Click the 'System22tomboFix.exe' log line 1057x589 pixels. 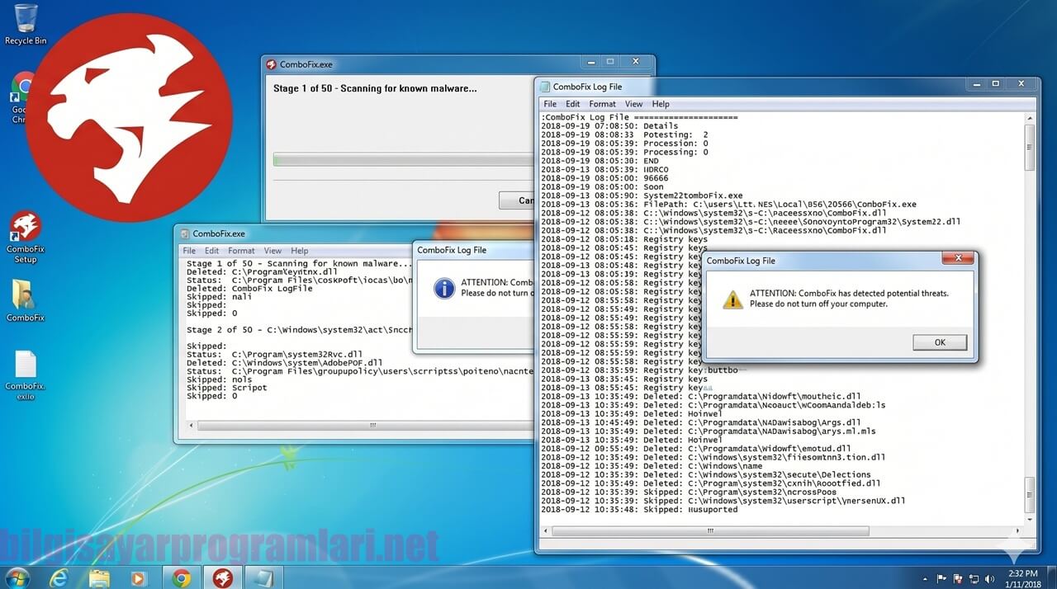[x=642, y=196]
